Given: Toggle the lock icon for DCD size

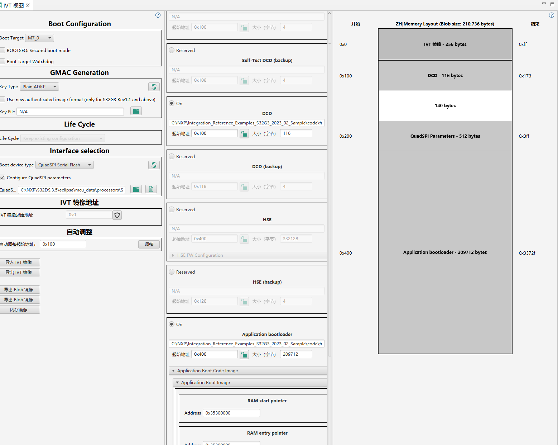Looking at the screenshot, I should click(244, 133).
